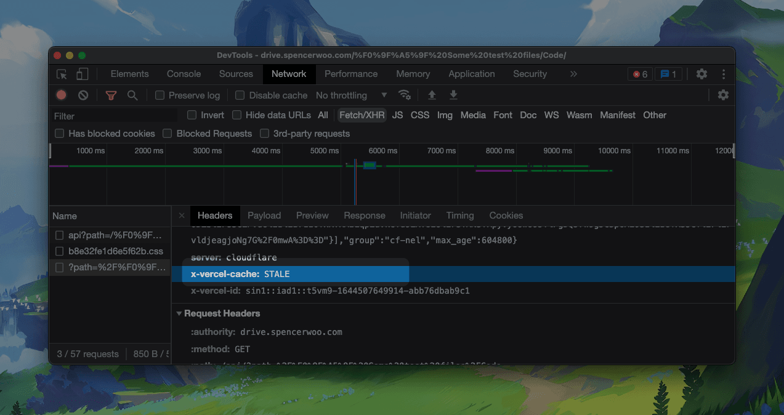Select the b8e32fe1d6e5f62b.css request
784x415 pixels.
(x=115, y=251)
